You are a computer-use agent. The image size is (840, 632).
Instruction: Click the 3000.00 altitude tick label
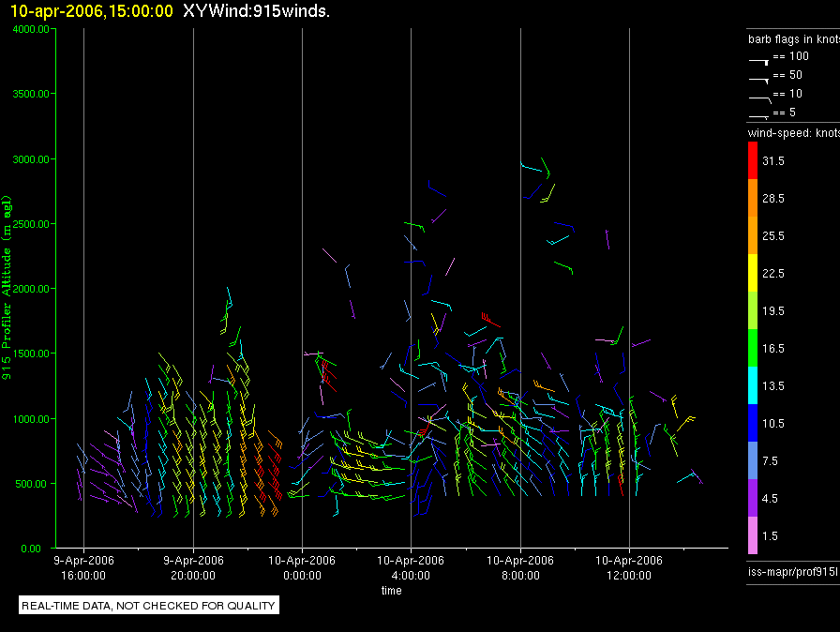(31, 159)
